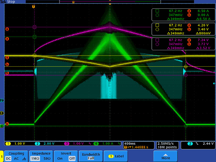Click the 'Δ800mV' delta readout
Image resolution: width=216 pixels, height=162 pixels.
pyautogui.click(x=203, y=33)
